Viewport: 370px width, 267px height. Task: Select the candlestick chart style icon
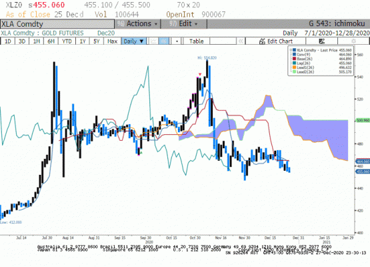coord(164,41)
